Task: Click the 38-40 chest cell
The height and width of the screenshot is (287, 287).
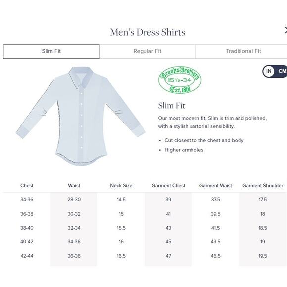Action: click(27, 228)
